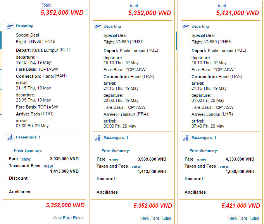Open View Fare Rules for the Paris flight
264x224 pixels.
[x=68, y=218]
